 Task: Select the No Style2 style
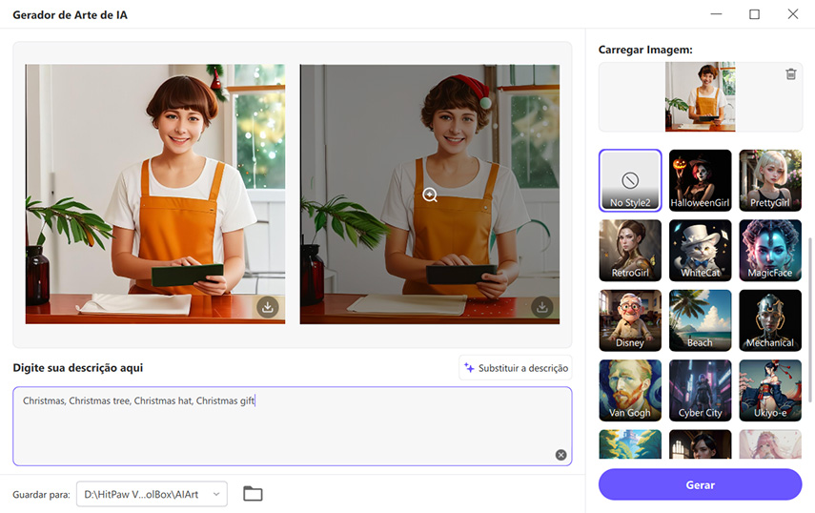pyautogui.click(x=630, y=180)
